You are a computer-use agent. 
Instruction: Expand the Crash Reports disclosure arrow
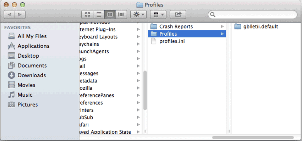(222, 27)
